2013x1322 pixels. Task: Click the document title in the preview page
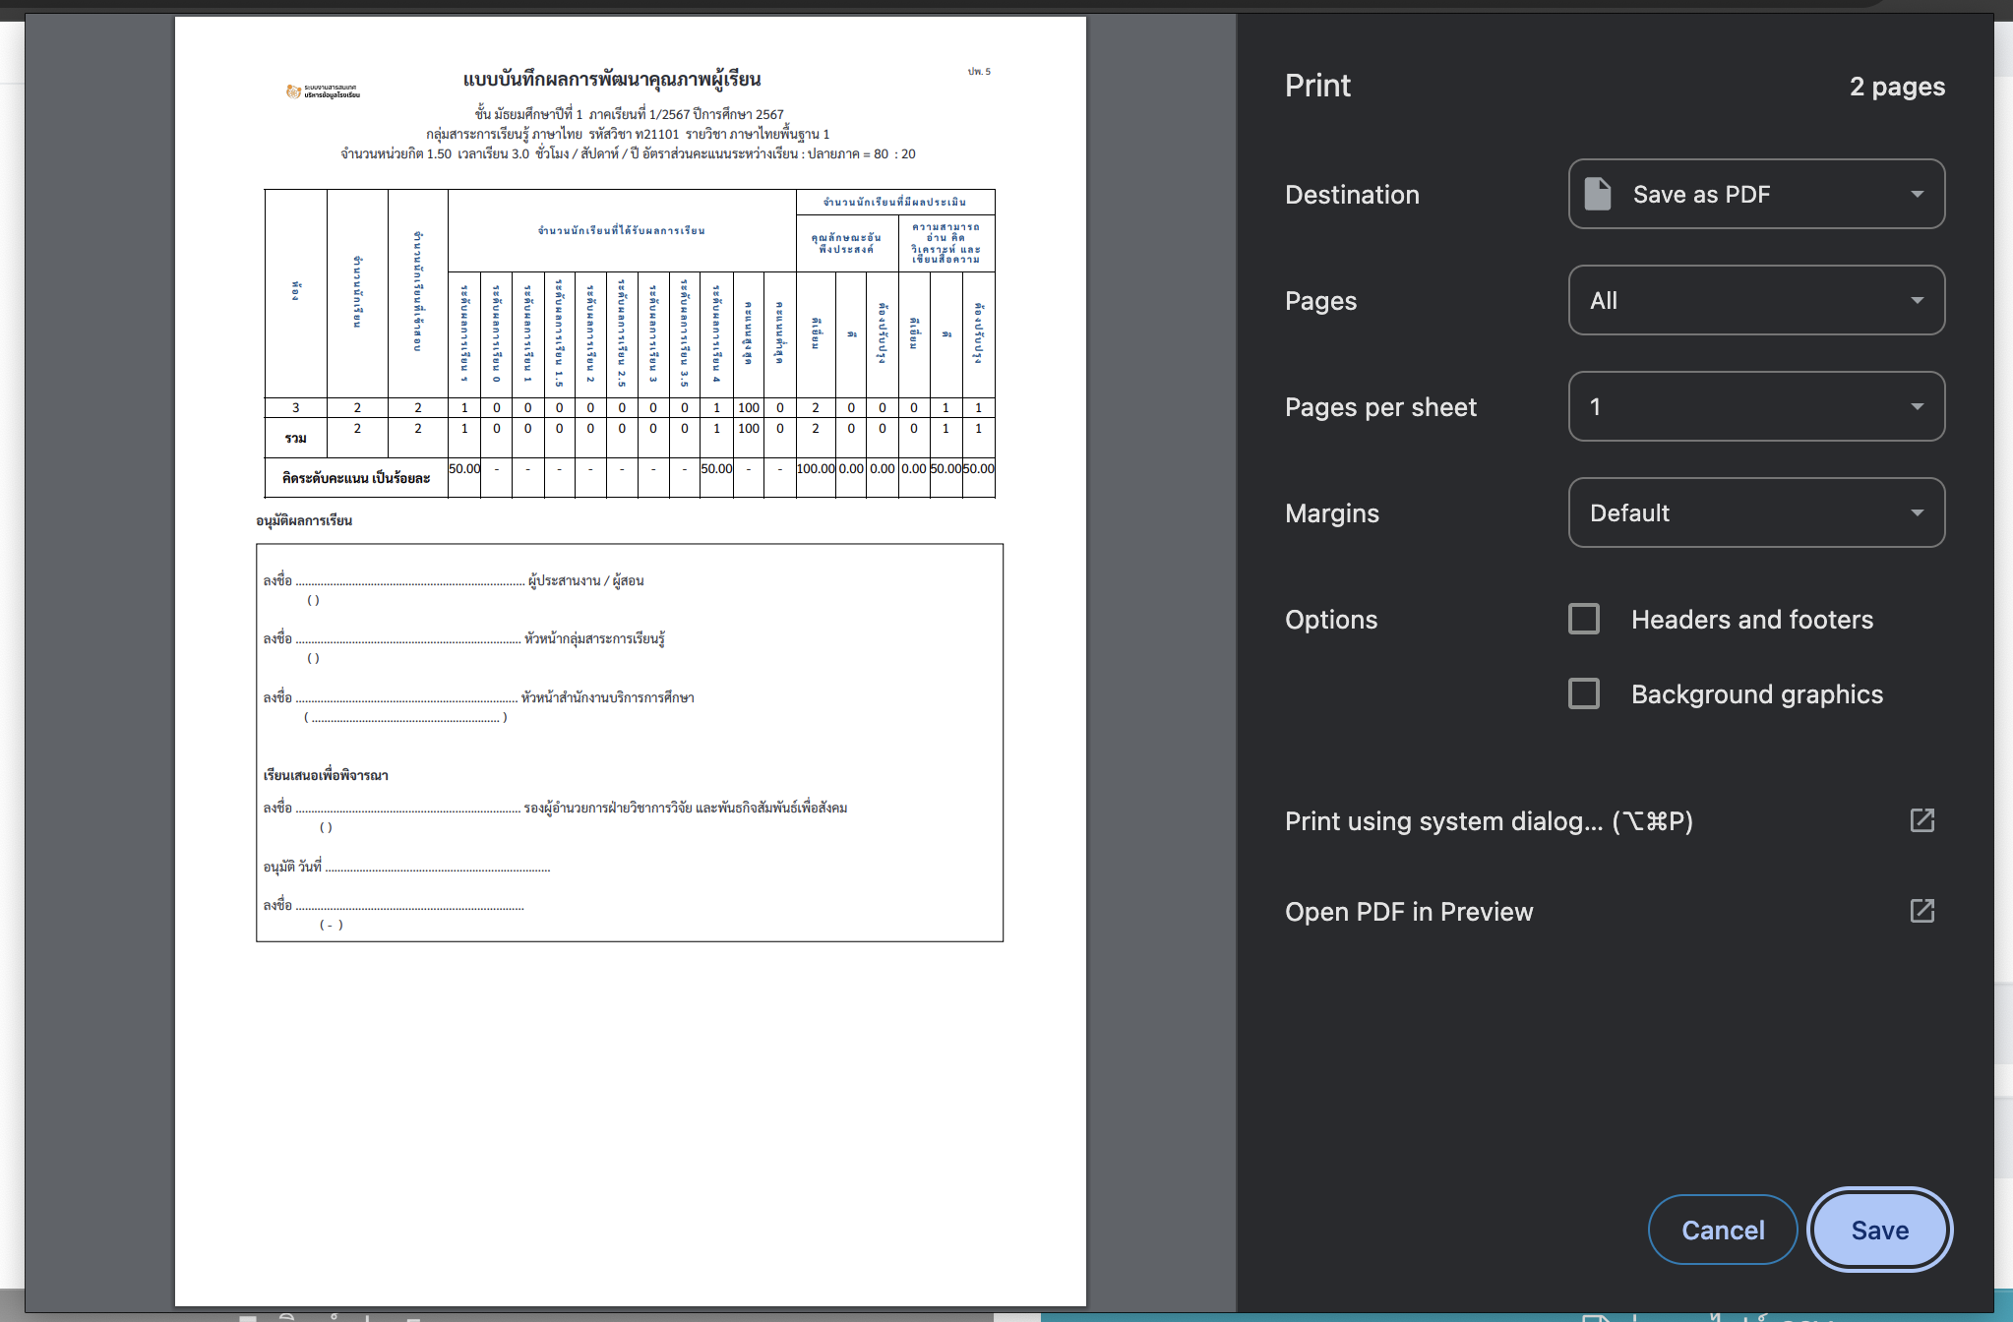pyautogui.click(x=611, y=79)
